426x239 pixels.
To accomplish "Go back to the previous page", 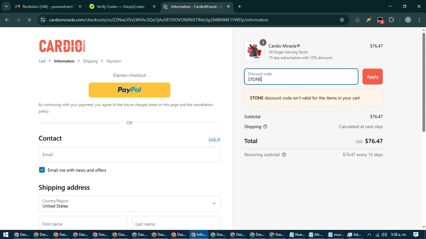I will [x=7, y=20].
